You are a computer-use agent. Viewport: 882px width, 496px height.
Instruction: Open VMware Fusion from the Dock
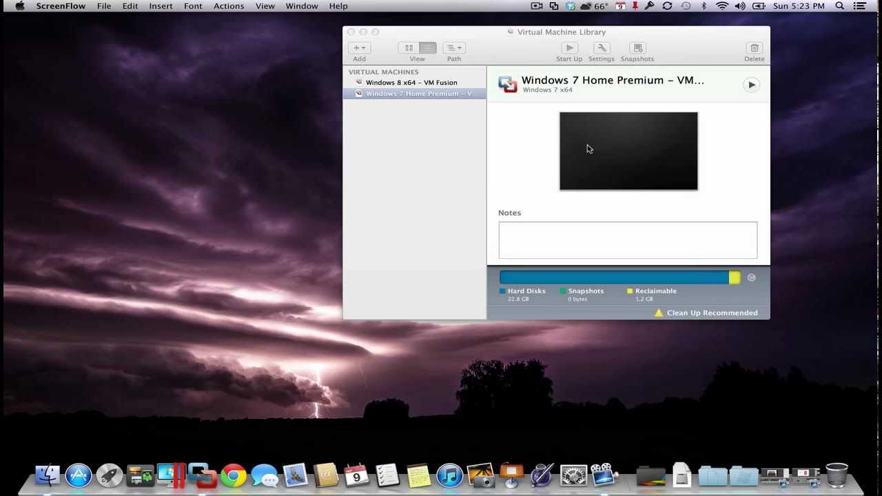coord(202,475)
